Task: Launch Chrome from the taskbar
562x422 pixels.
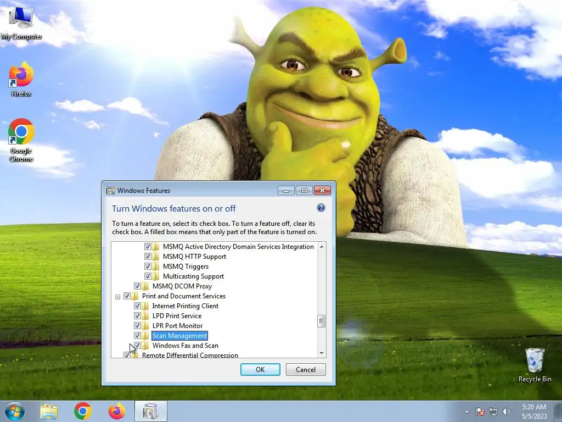Action: [x=83, y=411]
